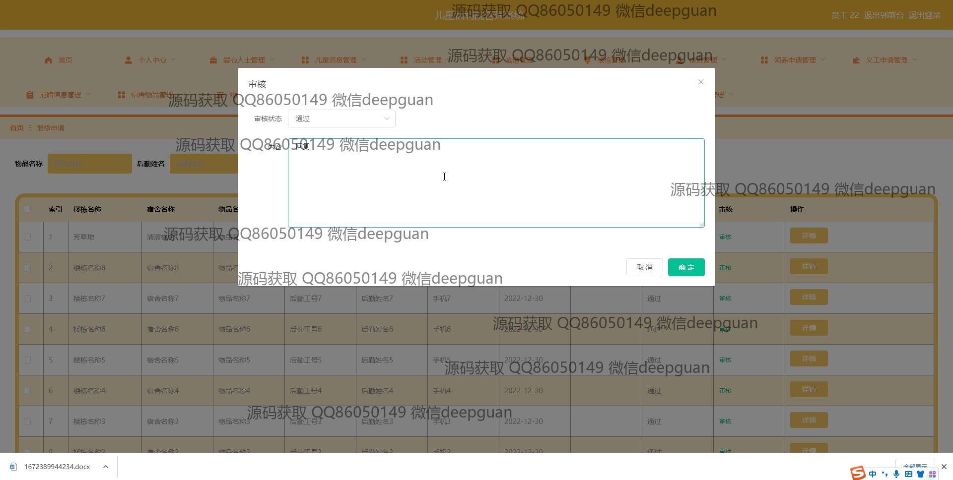
Task: Click the person icon for 个人中心
Action: (128, 60)
